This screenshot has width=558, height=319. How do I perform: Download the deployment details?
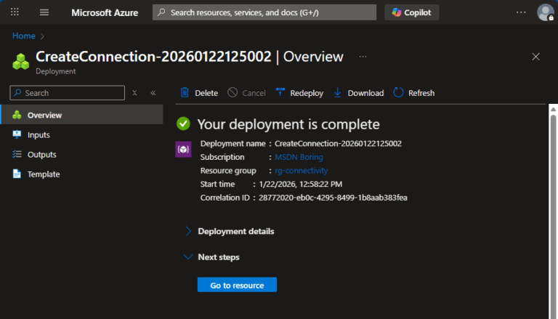pyautogui.click(x=359, y=93)
